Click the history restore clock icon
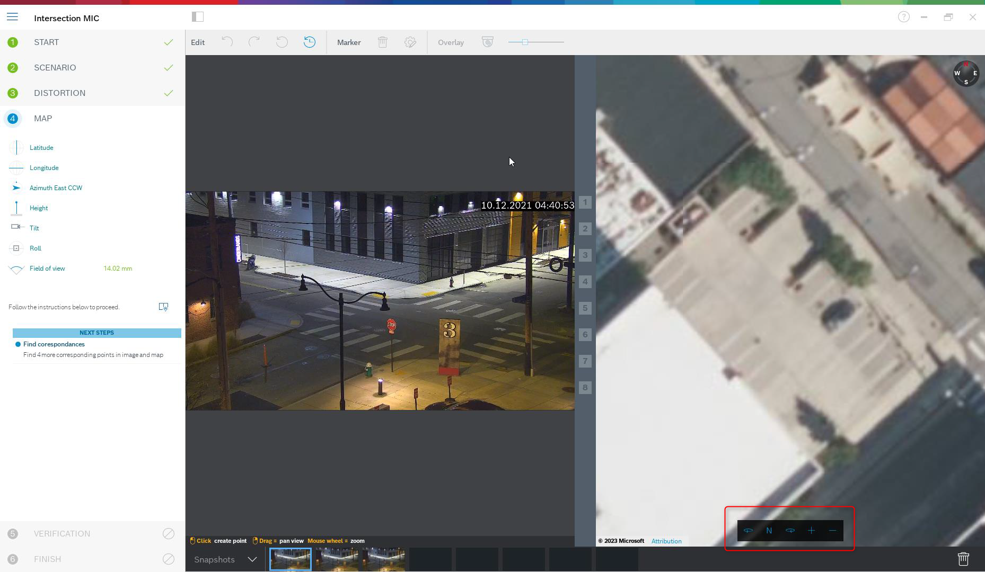985x572 pixels. [x=310, y=42]
